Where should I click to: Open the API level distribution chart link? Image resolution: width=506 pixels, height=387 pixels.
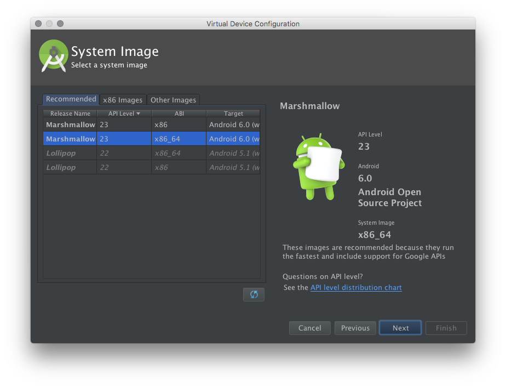coord(356,287)
